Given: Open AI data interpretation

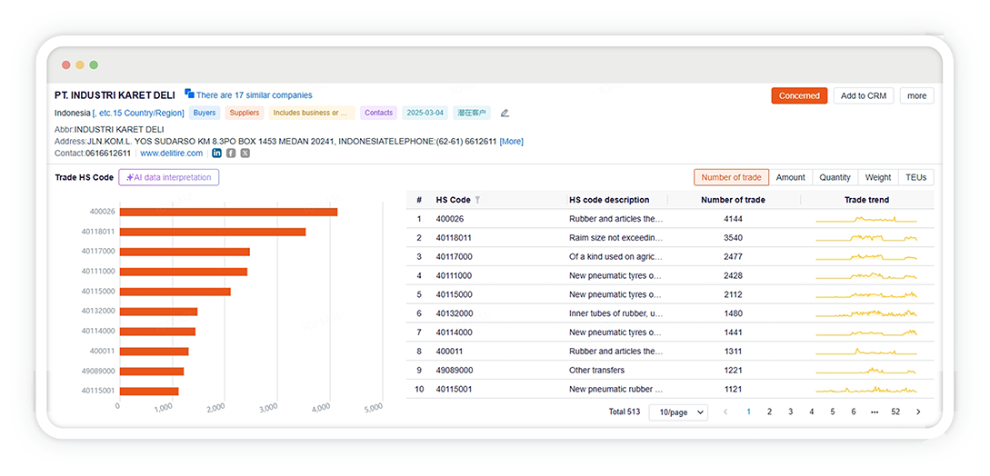Looking at the screenshot, I should click(168, 177).
